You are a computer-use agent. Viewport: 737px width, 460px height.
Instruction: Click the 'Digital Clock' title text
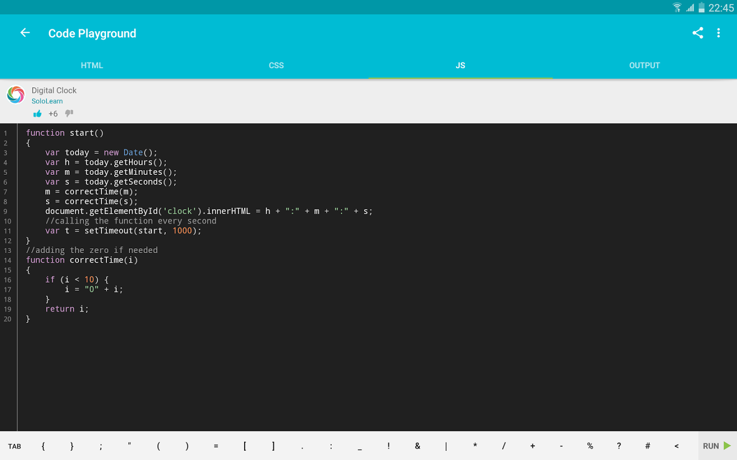tap(54, 90)
